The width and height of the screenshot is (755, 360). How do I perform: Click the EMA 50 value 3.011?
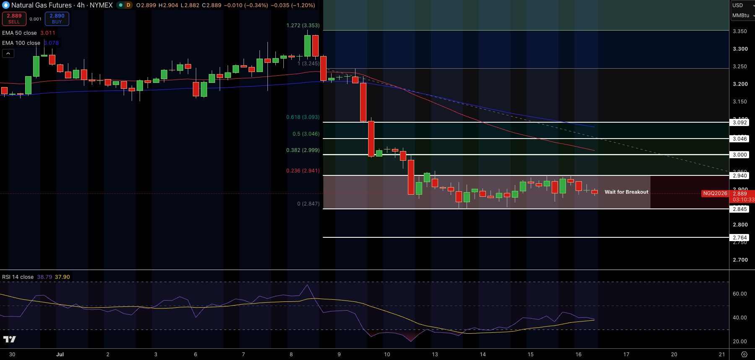pyautogui.click(x=48, y=33)
